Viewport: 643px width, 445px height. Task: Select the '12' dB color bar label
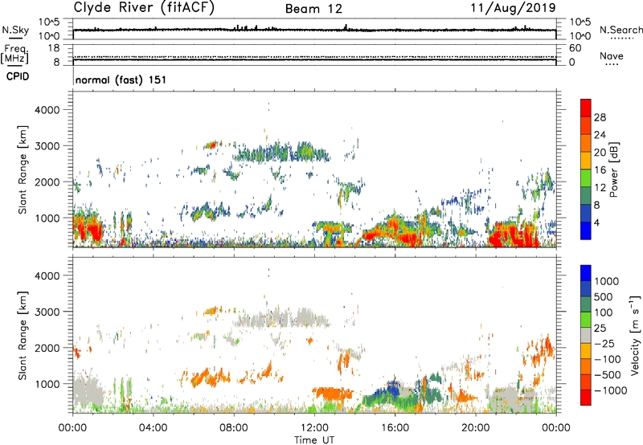click(x=600, y=188)
